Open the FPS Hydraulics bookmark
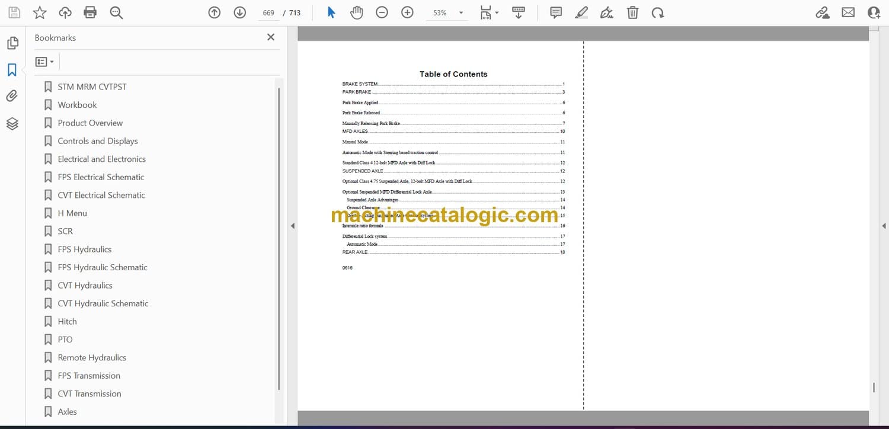This screenshot has height=429, width=889. [x=85, y=249]
